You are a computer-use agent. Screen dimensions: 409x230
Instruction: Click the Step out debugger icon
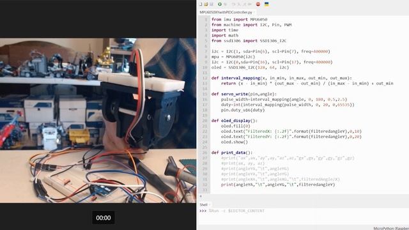point(244,4)
